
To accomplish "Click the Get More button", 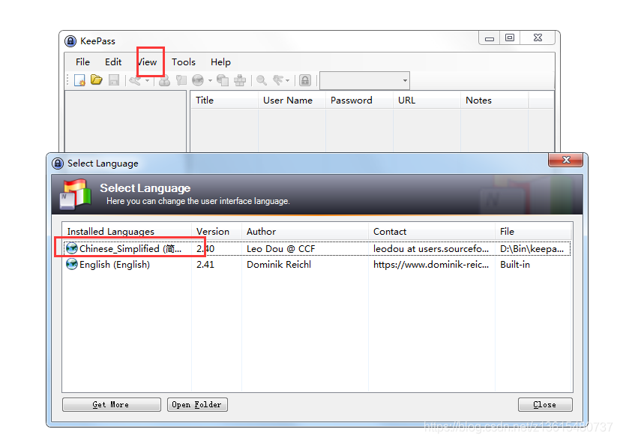I will coord(112,404).
